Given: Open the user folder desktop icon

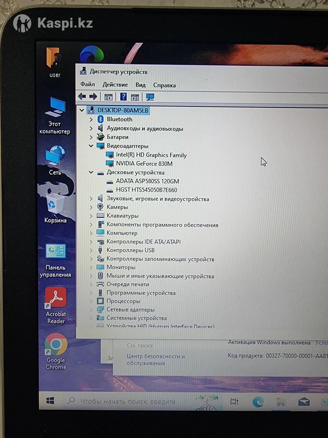Looking at the screenshot, I should pos(55,62).
